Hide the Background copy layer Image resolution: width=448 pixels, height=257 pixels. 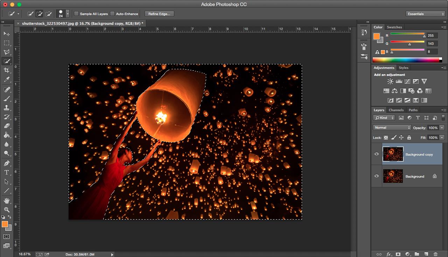pyautogui.click(x=377, y=154)
